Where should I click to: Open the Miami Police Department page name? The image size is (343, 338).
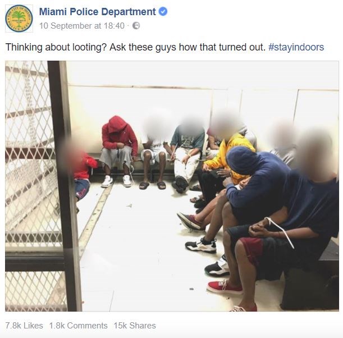(x=97, y=12)
